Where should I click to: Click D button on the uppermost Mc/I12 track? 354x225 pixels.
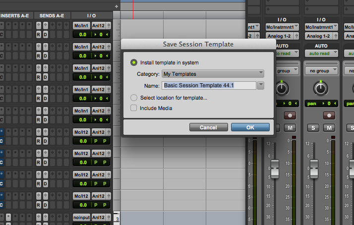click(46, 141)
